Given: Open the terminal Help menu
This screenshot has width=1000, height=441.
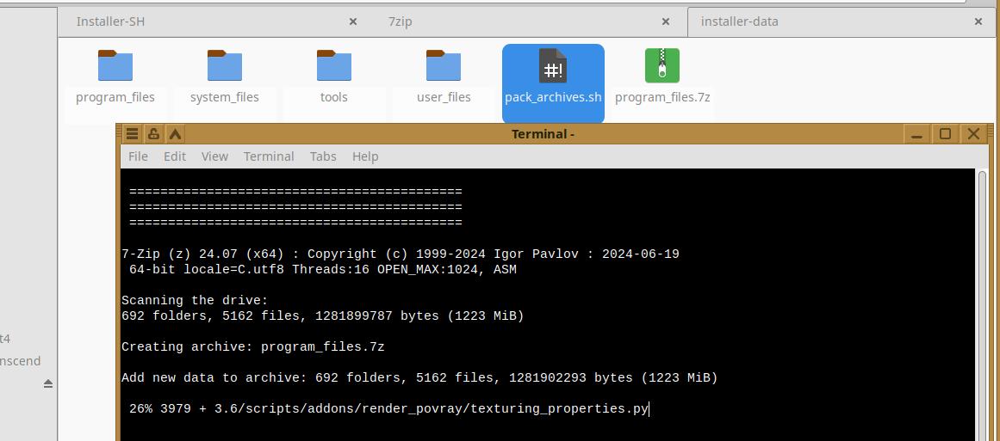Looking at the screenshot, I should pos(365,156).
